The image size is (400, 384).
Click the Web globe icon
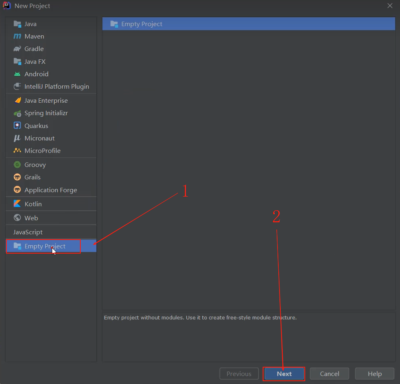(x=17, y=217)
